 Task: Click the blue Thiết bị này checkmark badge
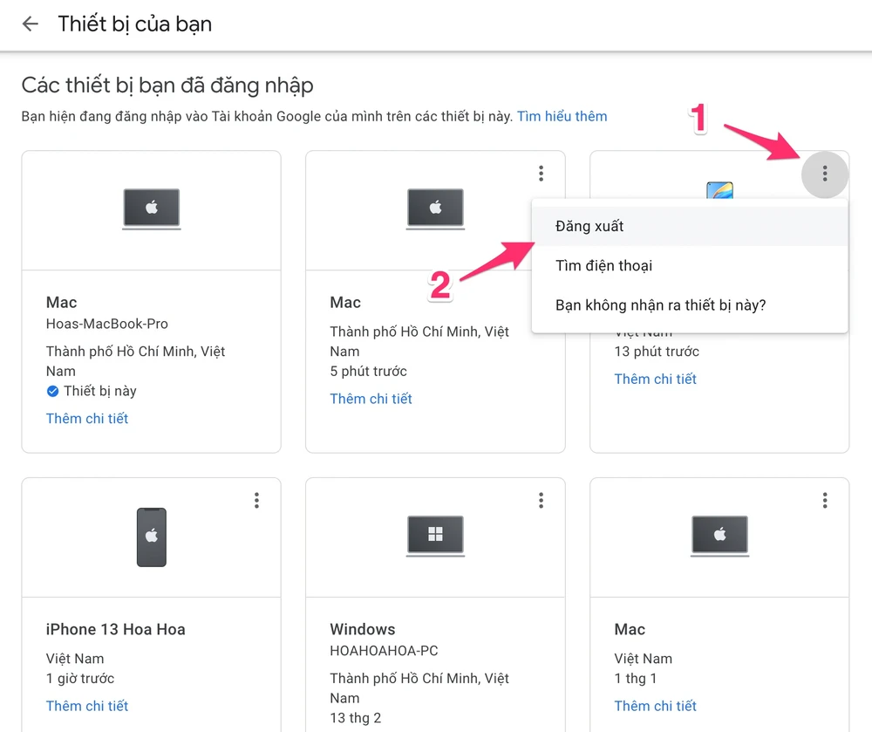pos(53,391)
